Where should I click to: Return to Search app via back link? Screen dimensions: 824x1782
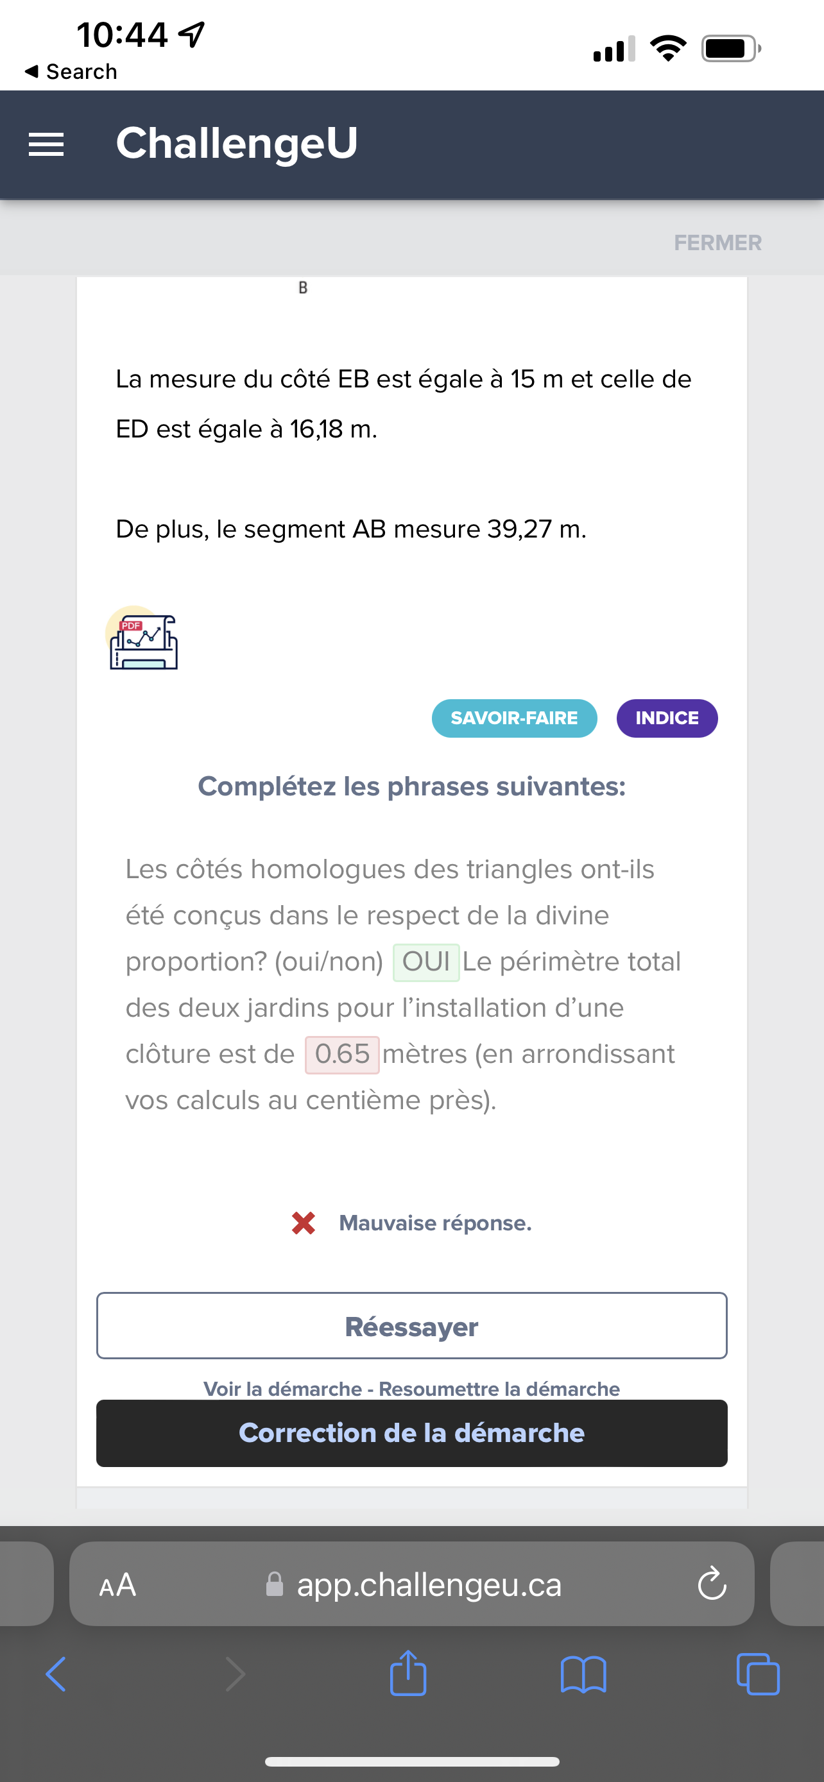tap(71, 71)
